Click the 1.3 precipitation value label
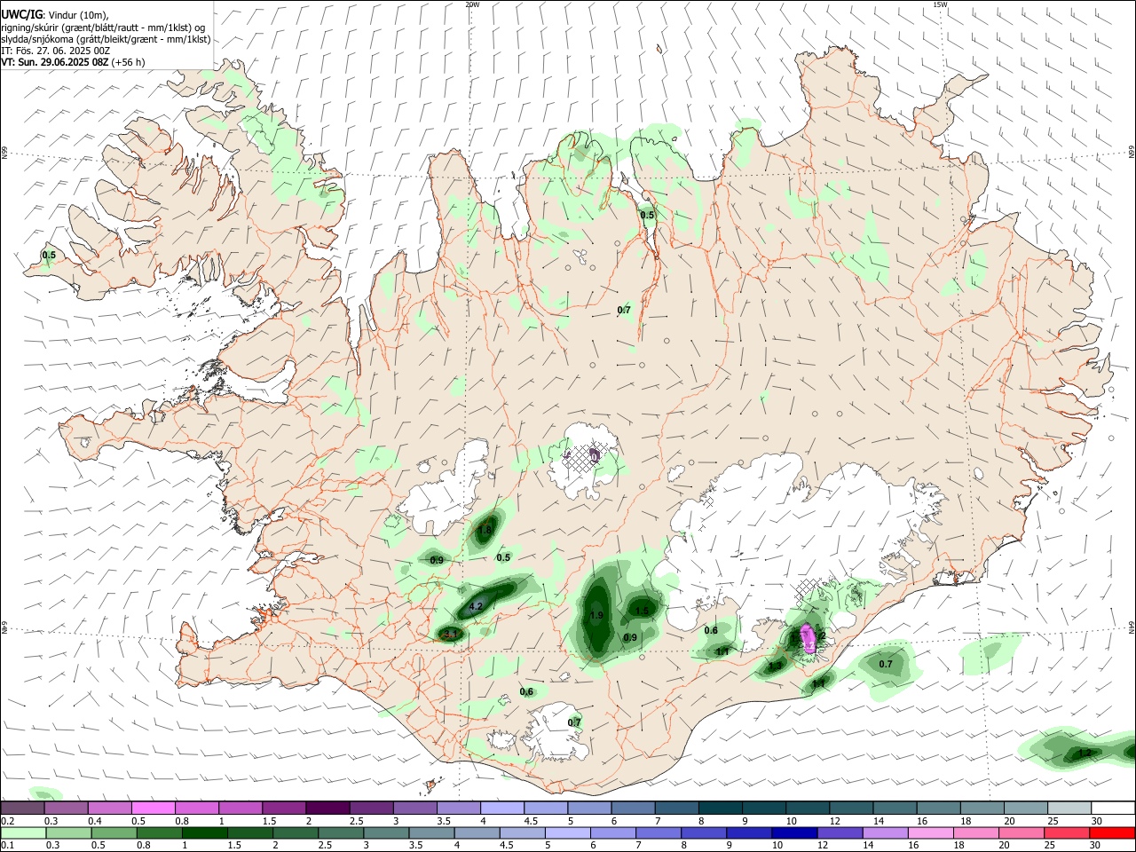This screenshot has width=1136, height=852. click(776, 666)
